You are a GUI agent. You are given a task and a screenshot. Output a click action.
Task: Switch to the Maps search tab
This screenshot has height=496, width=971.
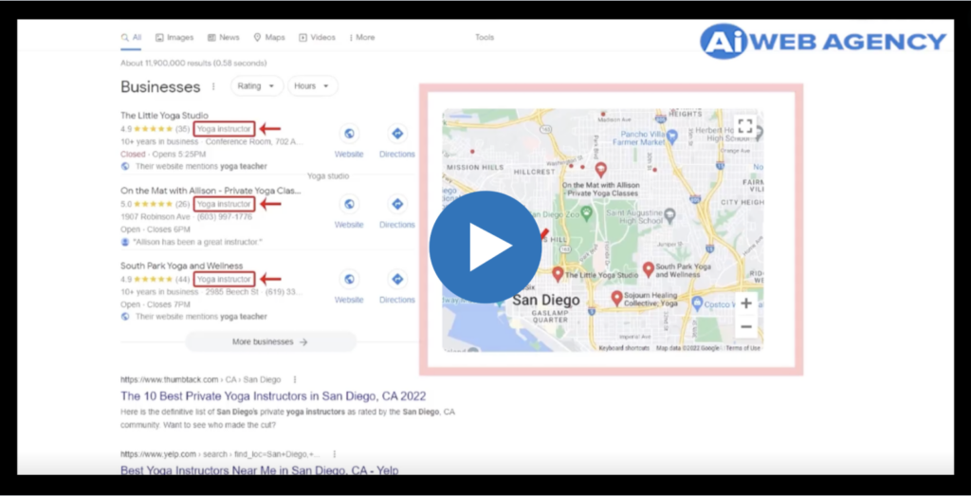tap(268, 38)
